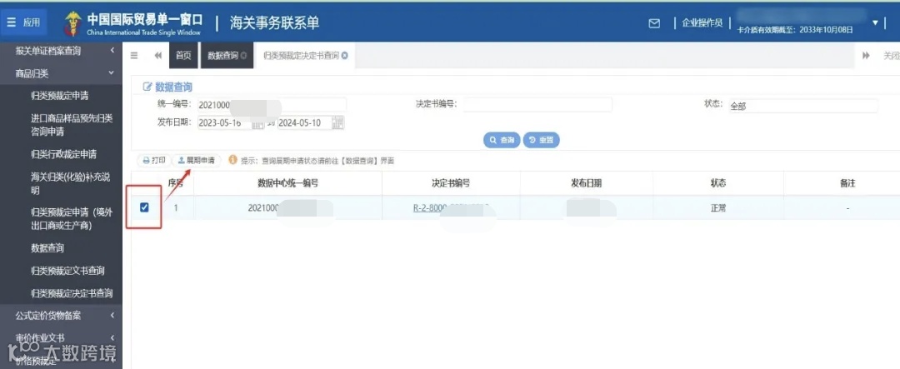Open 归类预裁定决定书查询 in sidebar

(72, 293)
